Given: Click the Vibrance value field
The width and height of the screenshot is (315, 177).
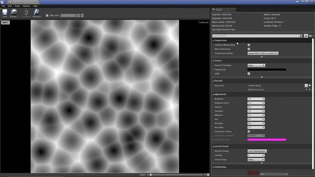Looking at the screenshot, I should click(x=256, y=107).
